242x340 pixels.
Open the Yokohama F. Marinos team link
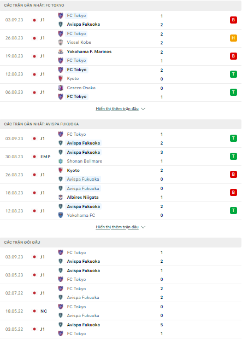click(x=89, y=51)
